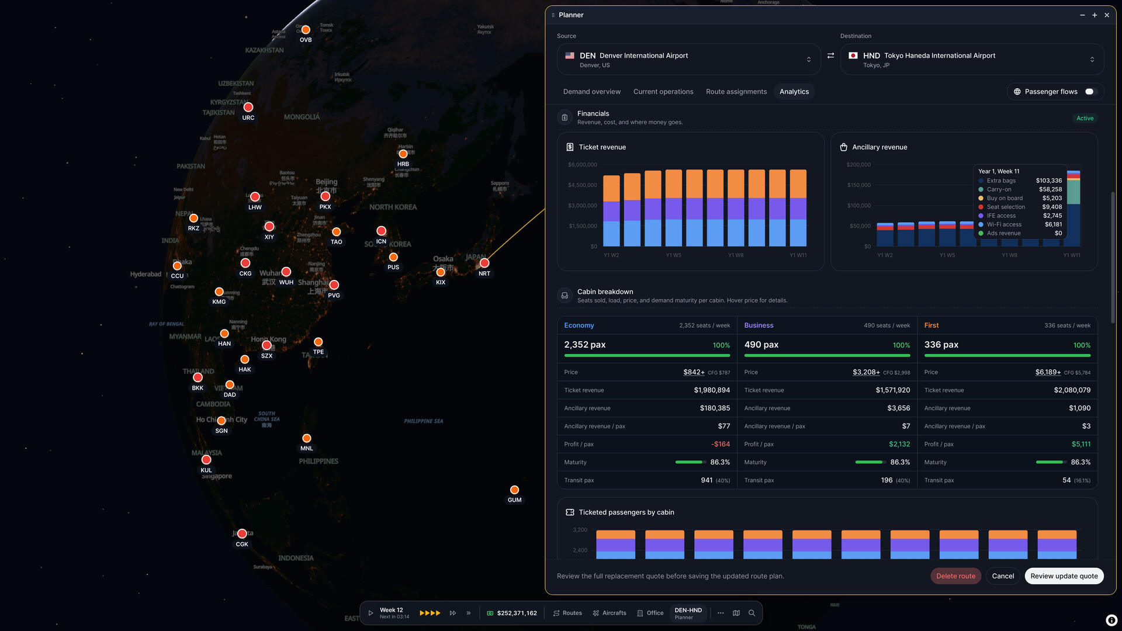Select the OVB airport marker on map
This screenshot has width=1122, height=631.
click(306, 30)
